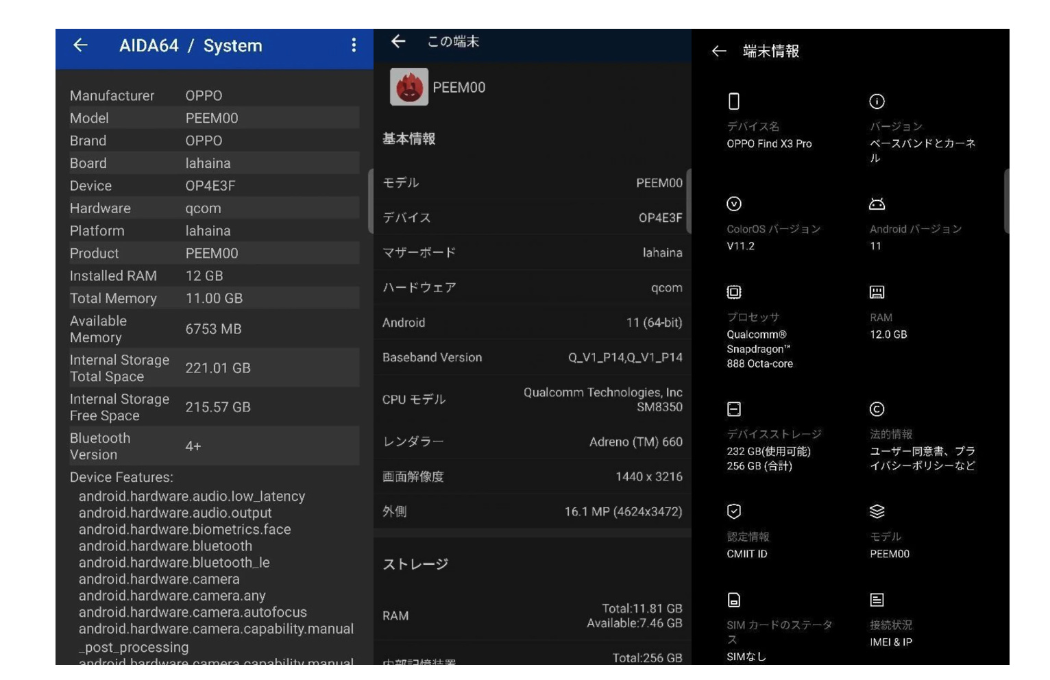Select 画面解像度 1440 x 3216 row
The height and width of the screenshot is (680, 1050).
point(532,477)
